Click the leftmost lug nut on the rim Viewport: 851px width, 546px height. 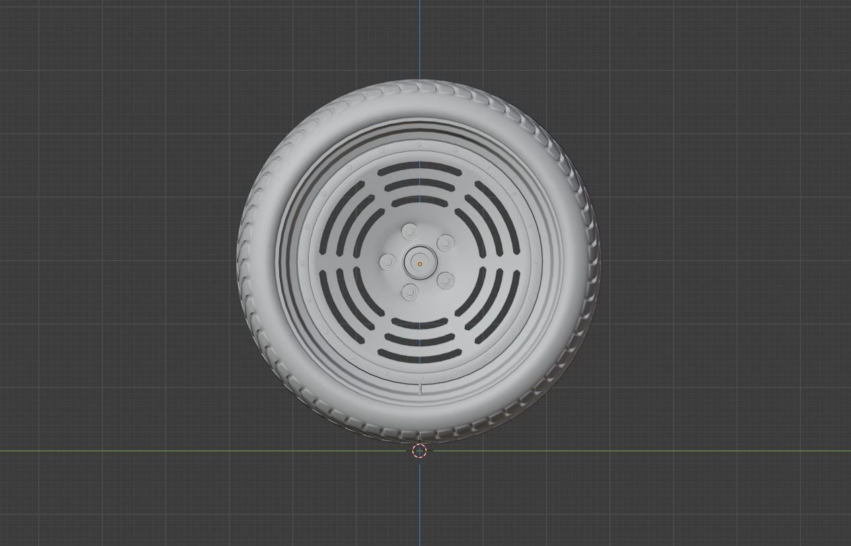pos(388,263)
